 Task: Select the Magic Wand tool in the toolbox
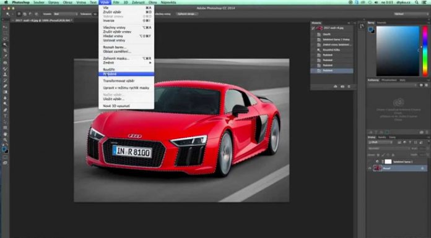pyautogui.click(x=5, y=45)
